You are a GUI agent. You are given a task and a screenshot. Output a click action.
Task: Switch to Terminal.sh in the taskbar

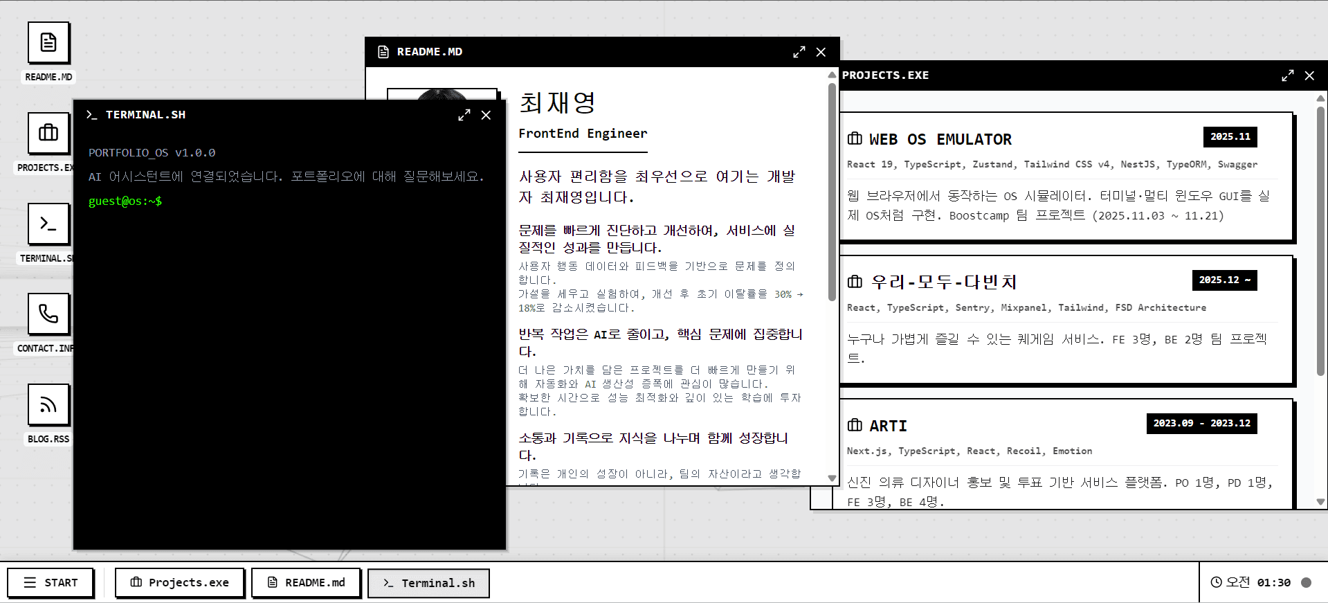pyautogui.click(x=428, y=583)
